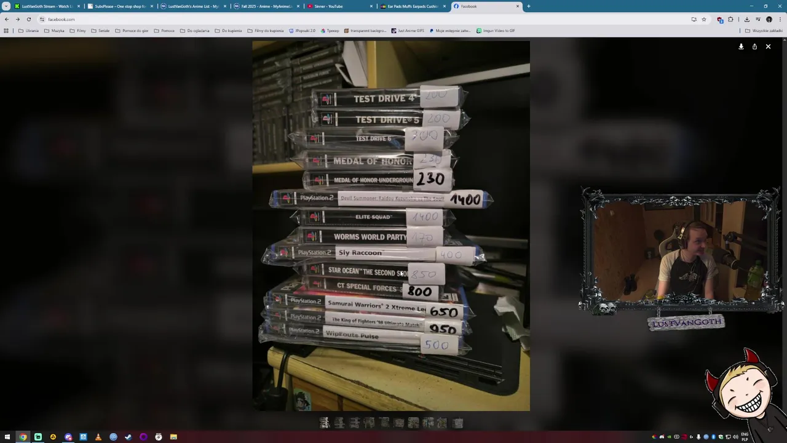Switch to the SubsPlease tab

click(121, 6)
